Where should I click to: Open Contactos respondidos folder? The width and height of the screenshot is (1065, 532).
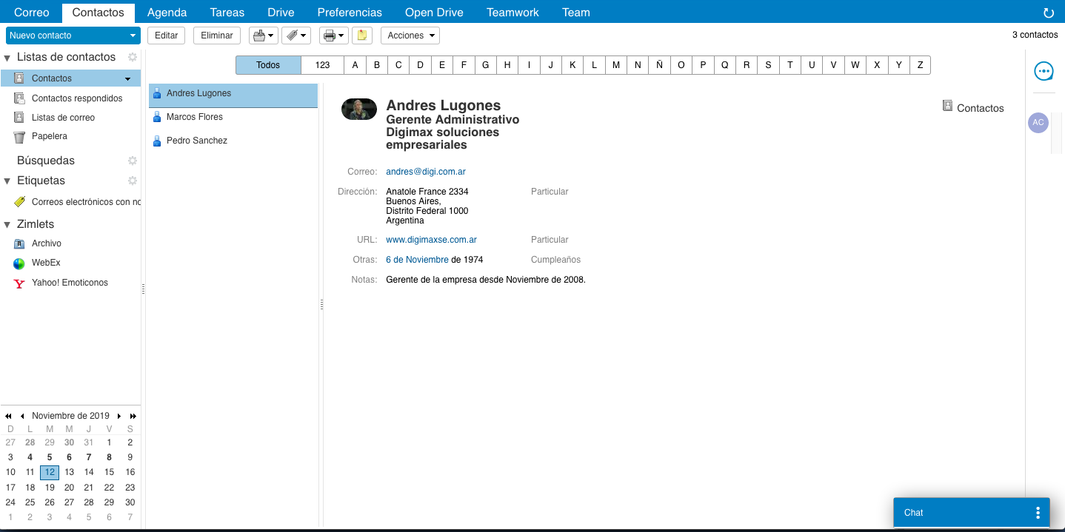click(77, 98)
